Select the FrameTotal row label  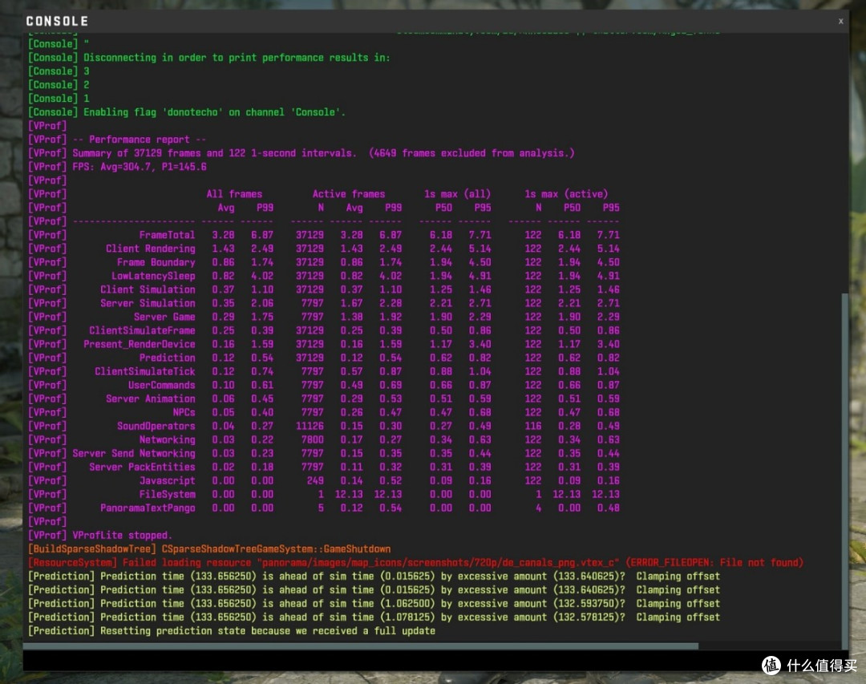(167, 235)
